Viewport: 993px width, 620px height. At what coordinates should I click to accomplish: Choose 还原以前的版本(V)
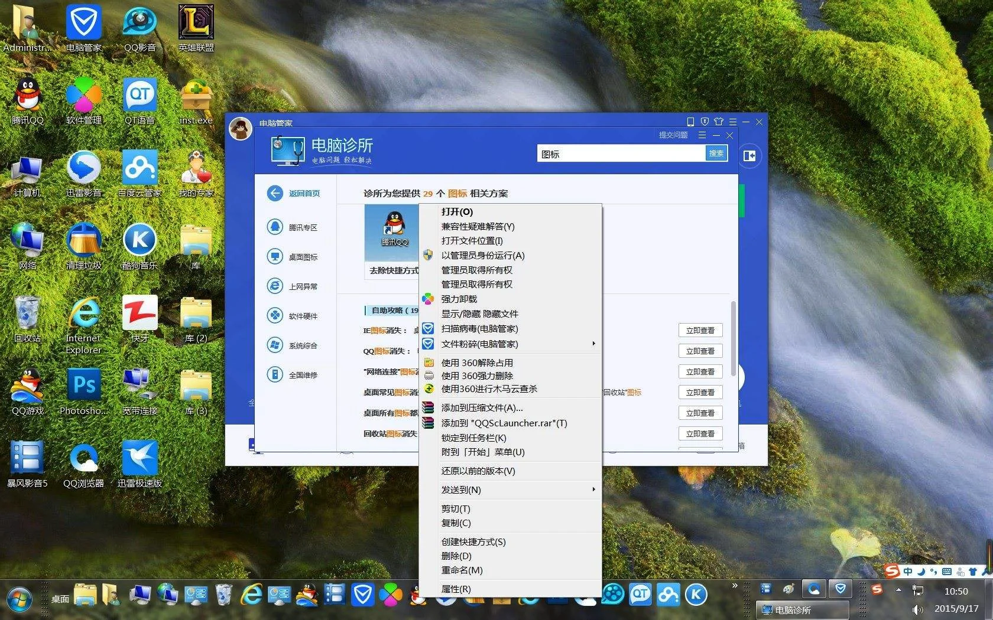(510, 471)
